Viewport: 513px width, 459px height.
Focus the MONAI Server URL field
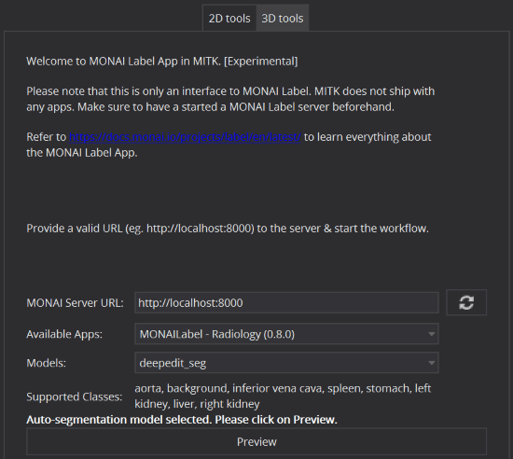(x=286, y=302)
